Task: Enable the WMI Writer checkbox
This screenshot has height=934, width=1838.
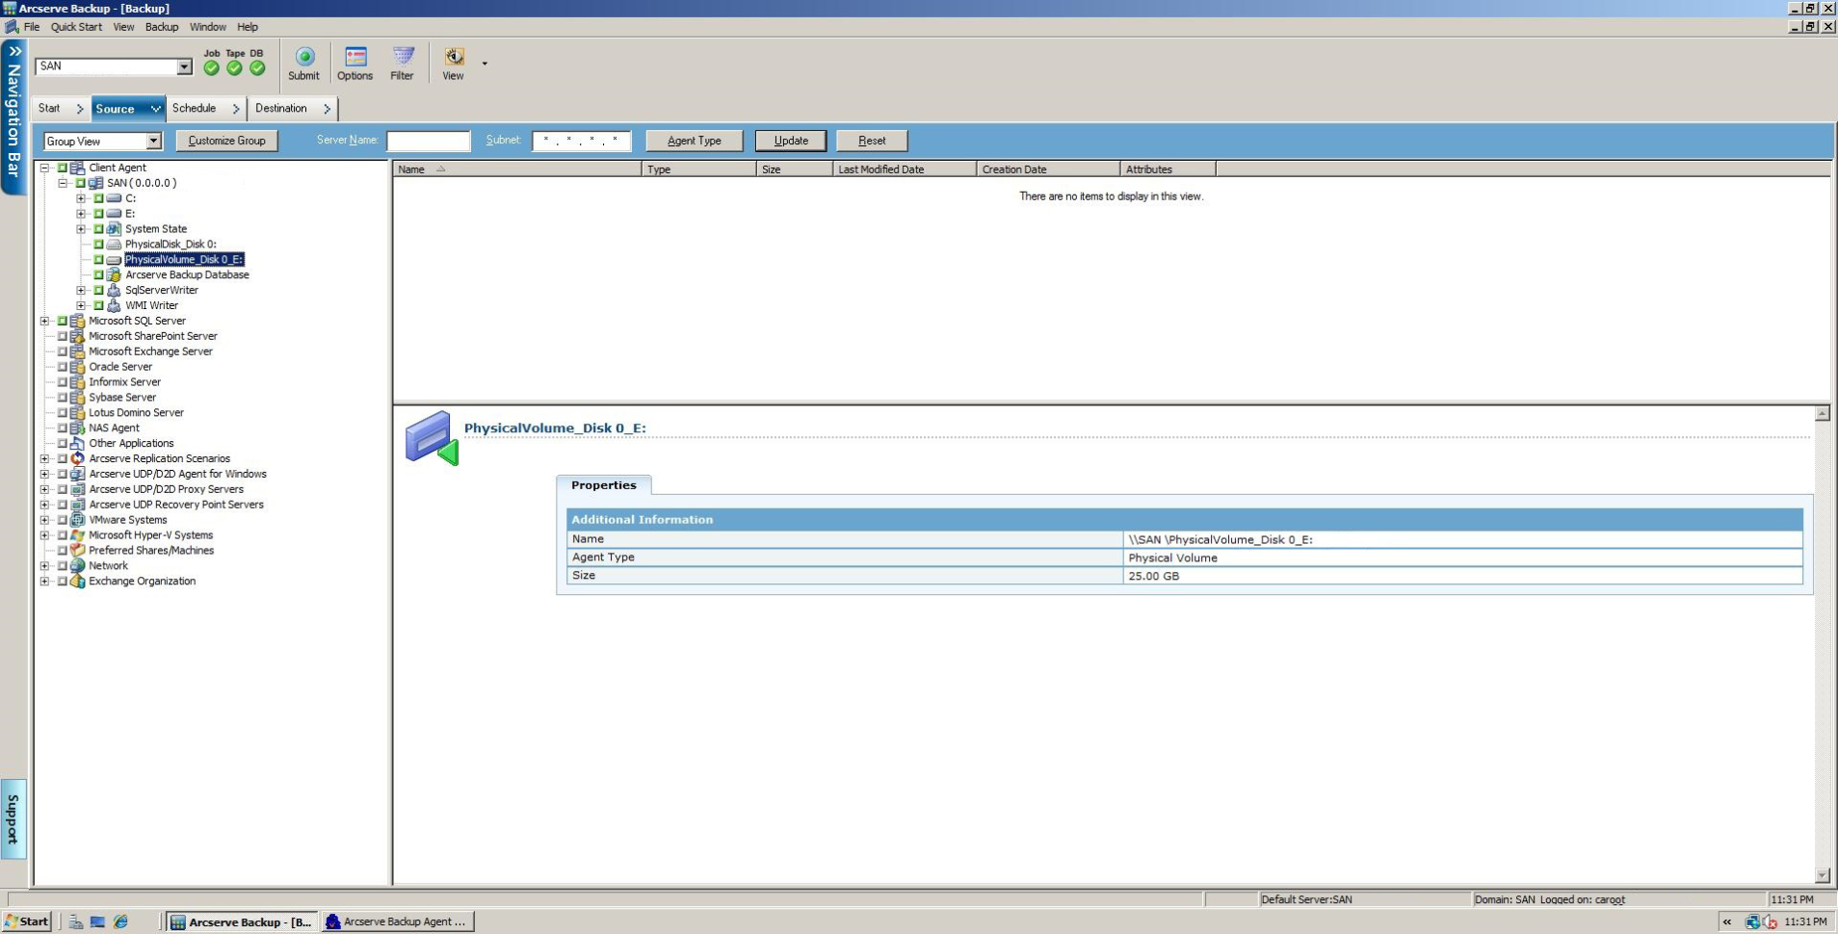Action: (100, 305)
